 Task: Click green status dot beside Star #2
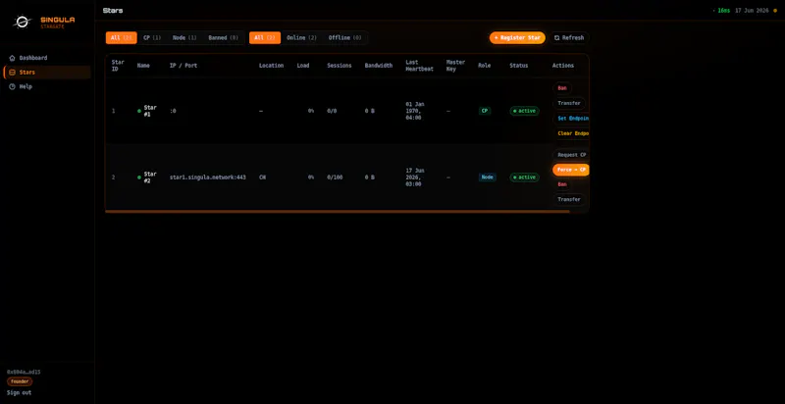pos(139,177)
